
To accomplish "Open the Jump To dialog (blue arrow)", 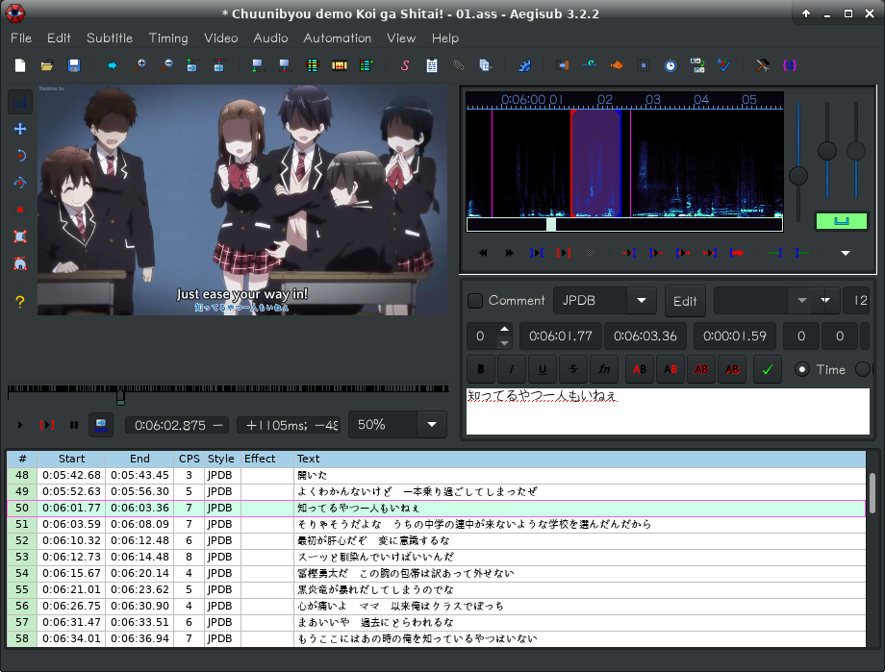I will click(112, 65).
